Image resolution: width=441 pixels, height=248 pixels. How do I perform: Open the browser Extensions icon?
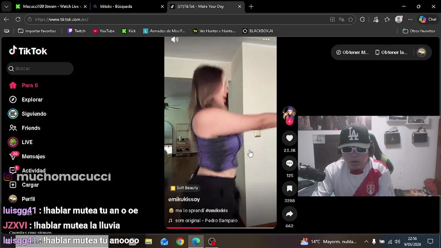coord(362,20)
